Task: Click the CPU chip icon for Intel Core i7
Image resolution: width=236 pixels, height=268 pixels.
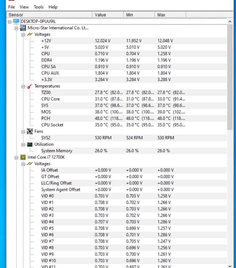Action: pos(23,157)
